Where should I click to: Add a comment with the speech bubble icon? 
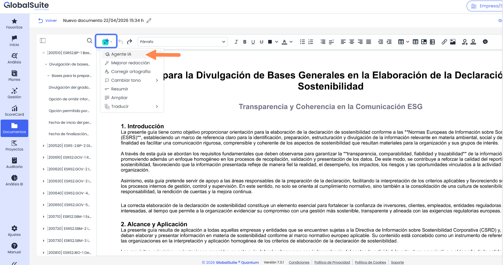[485, 42]
